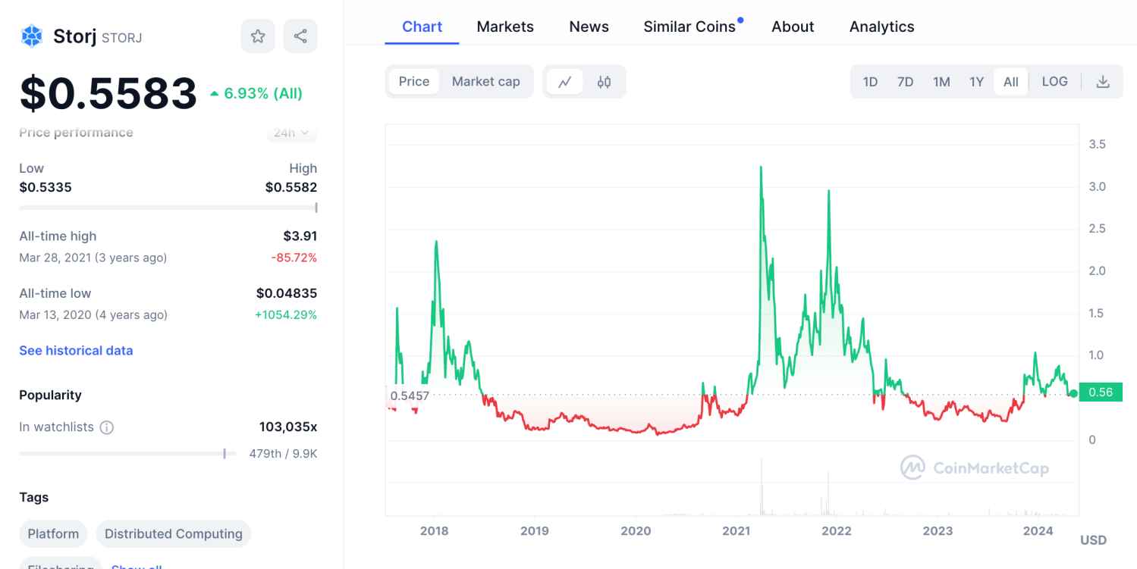The width and height of the screenshot is (1137, 569).
Task: Click the 2018 label on chart axis
Action: click(x=434, y=530)
